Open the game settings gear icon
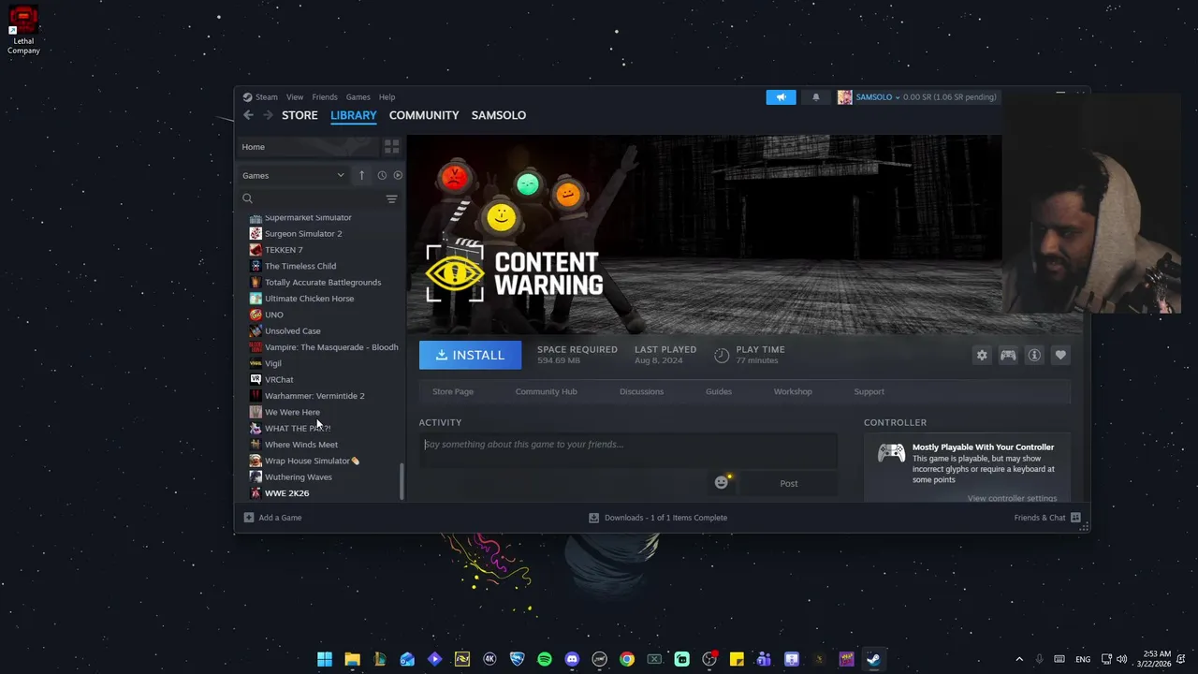The image size is (1198, 674). (x=982, y=355)
